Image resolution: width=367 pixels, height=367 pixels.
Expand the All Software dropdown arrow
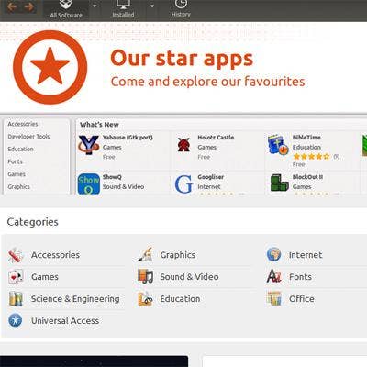point(95,6)
